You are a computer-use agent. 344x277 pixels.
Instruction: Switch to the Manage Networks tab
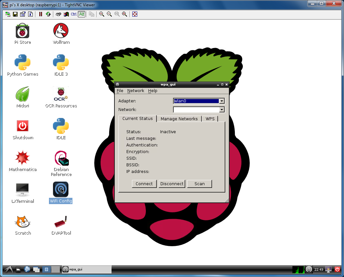click(179, 119)
